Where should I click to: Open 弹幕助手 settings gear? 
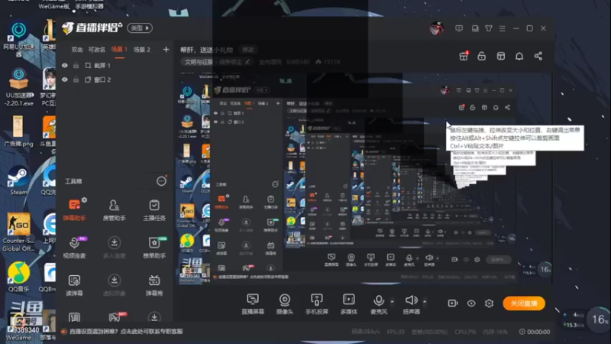coord(84,200)
